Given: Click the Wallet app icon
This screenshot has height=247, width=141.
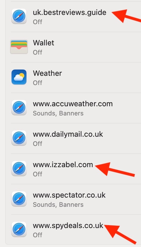Looking at the screenshot, I should click(19, 47).
